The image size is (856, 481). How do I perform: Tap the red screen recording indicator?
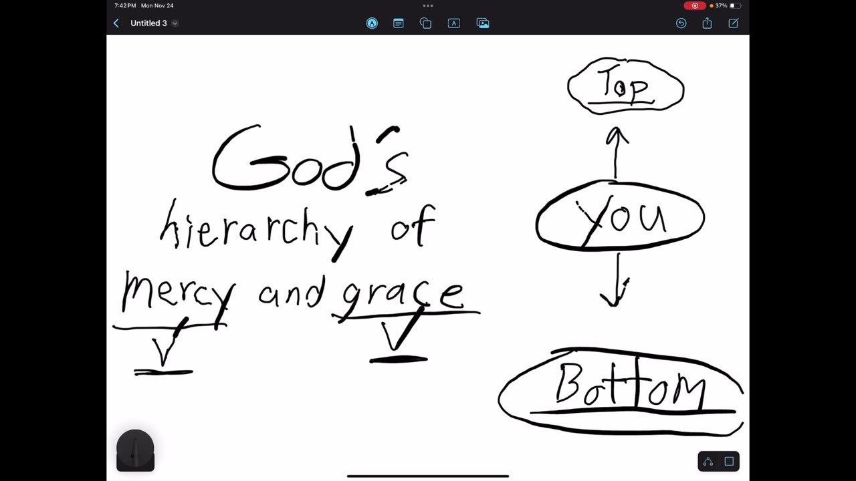[695, 5]
